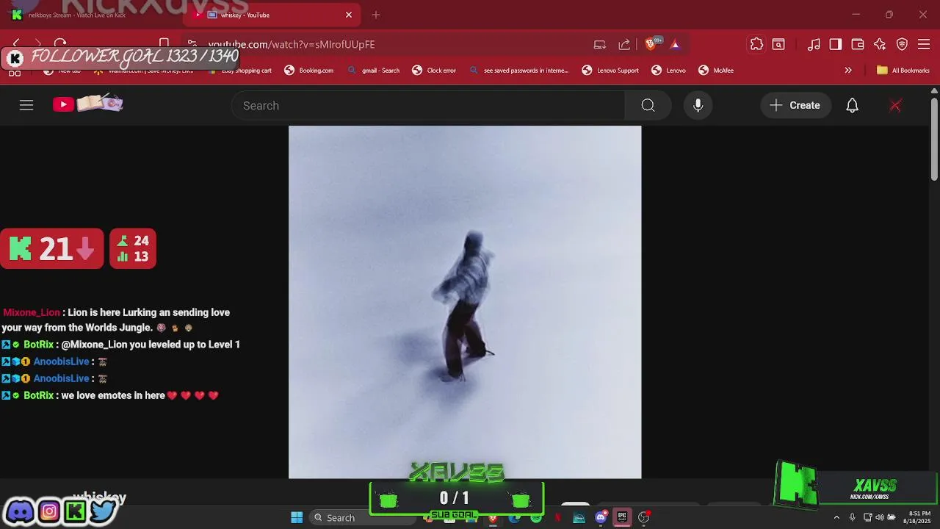Open the Create button
This screenshot has height=529, width=940.
(795, 105)
